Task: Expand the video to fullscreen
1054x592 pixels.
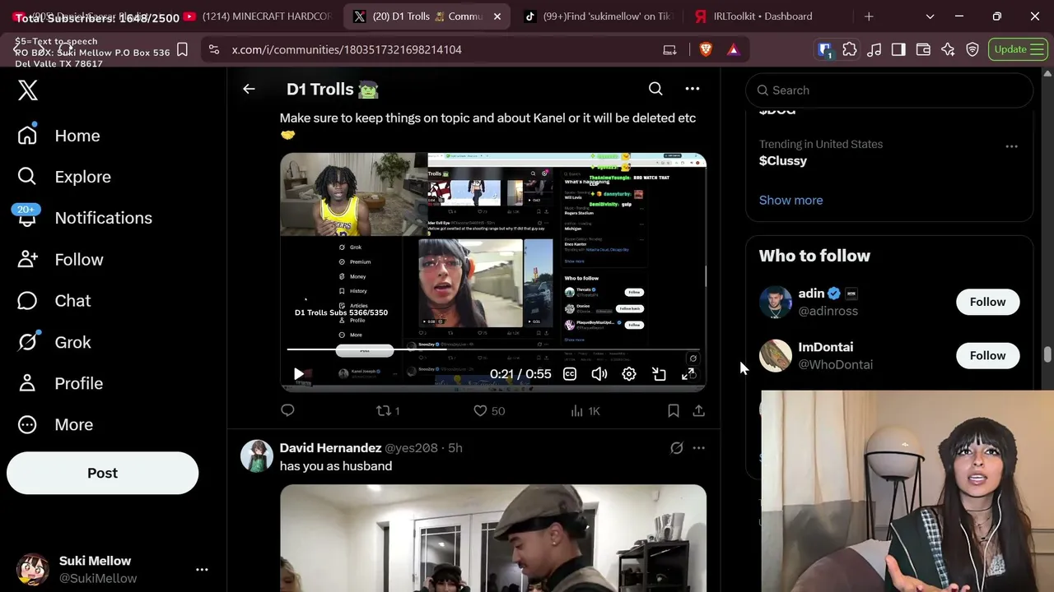Action: [688, 374]
